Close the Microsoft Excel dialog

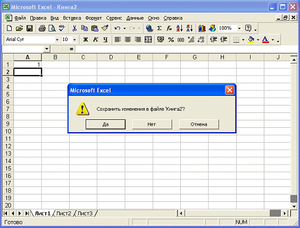click(x=230, y=90)
